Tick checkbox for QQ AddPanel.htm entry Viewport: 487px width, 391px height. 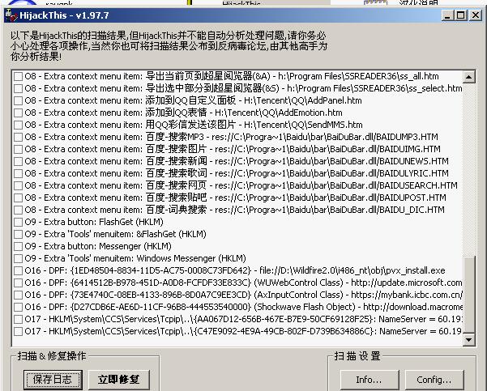[18, 101]
